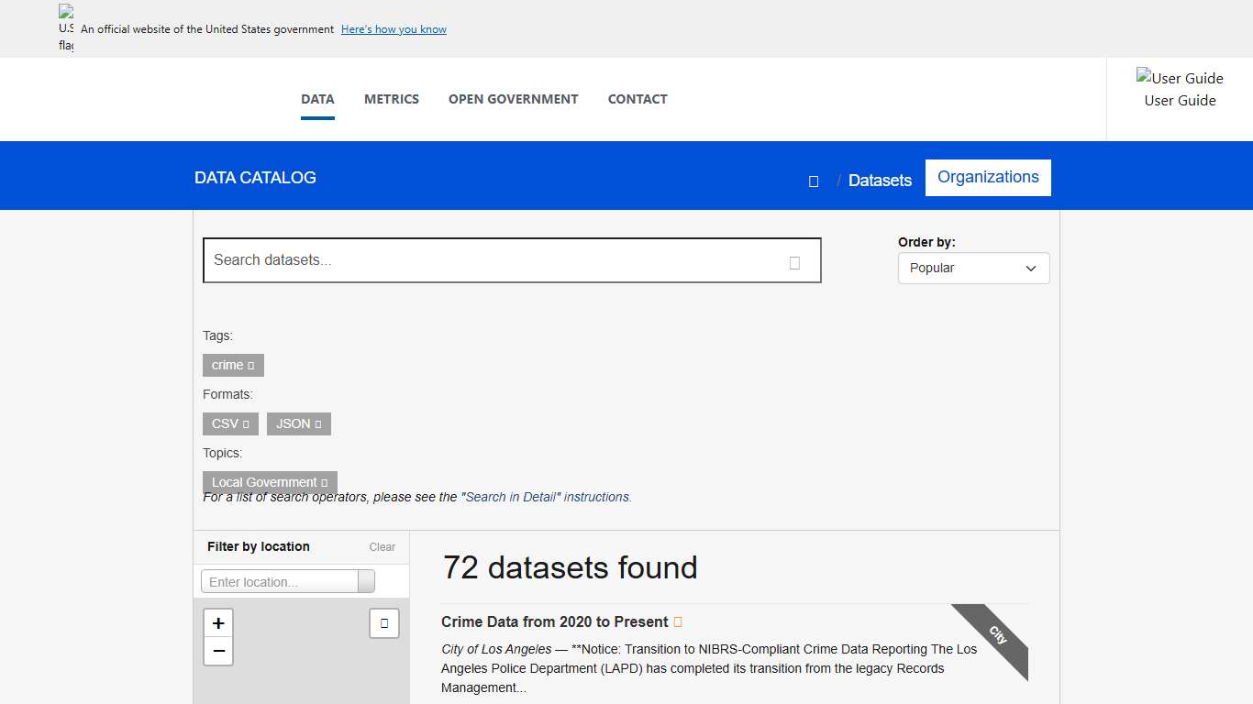Open the METRICS navigation menu item
The width and height of the screenshot is (1253, 704).
(392, 99)
